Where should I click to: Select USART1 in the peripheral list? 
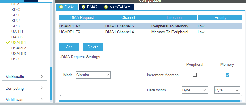pyautogui.click(x=19, y=43)
